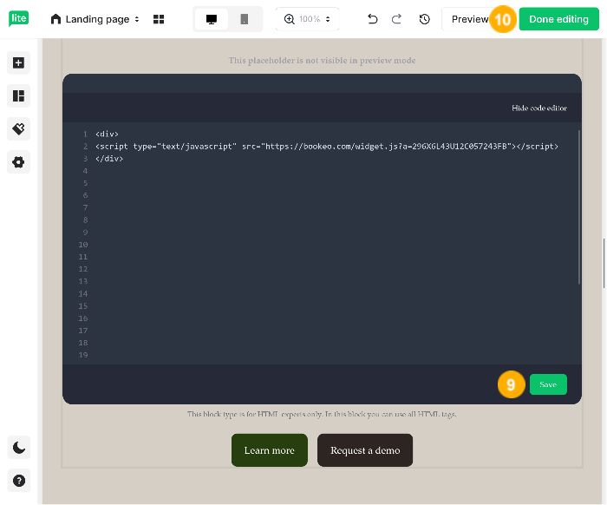
Task: Redo the last change
Action: point(396,19)
